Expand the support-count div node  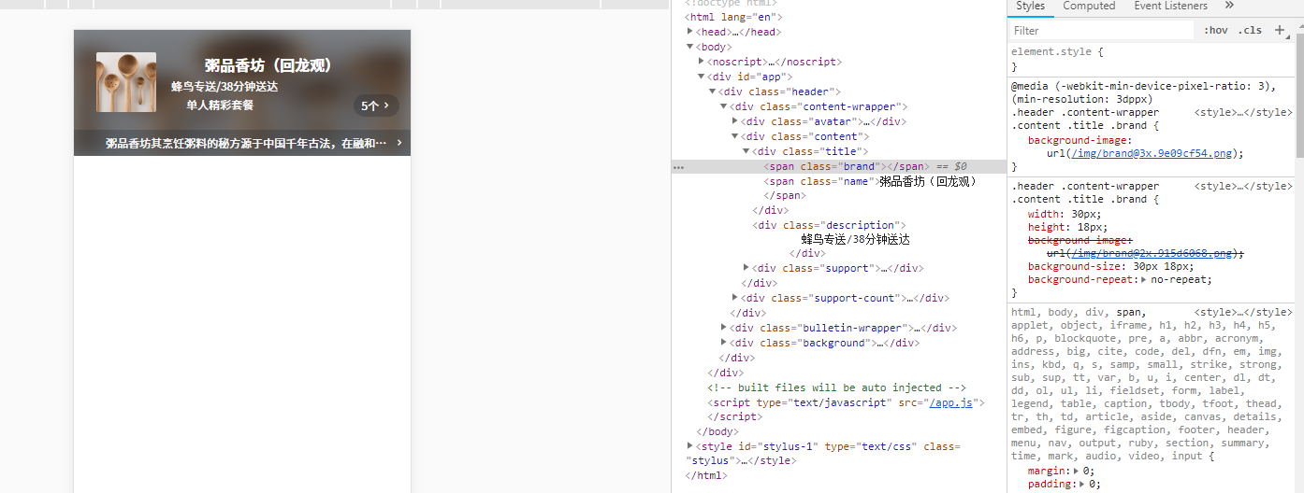click(x=735, y=298)
